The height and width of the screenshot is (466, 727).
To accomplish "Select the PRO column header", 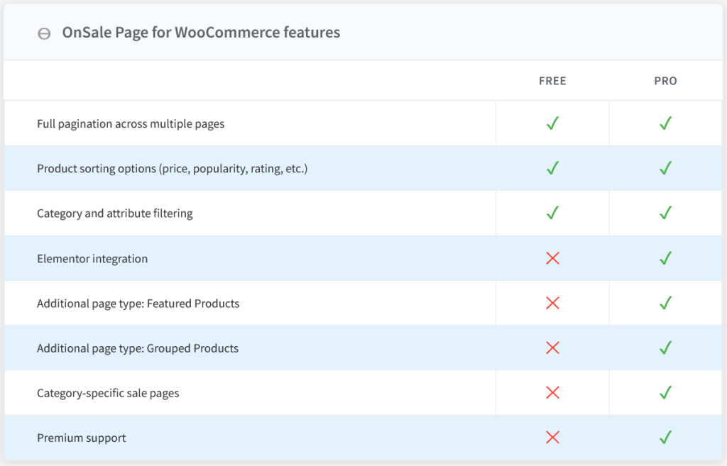I will click(665, 81).
